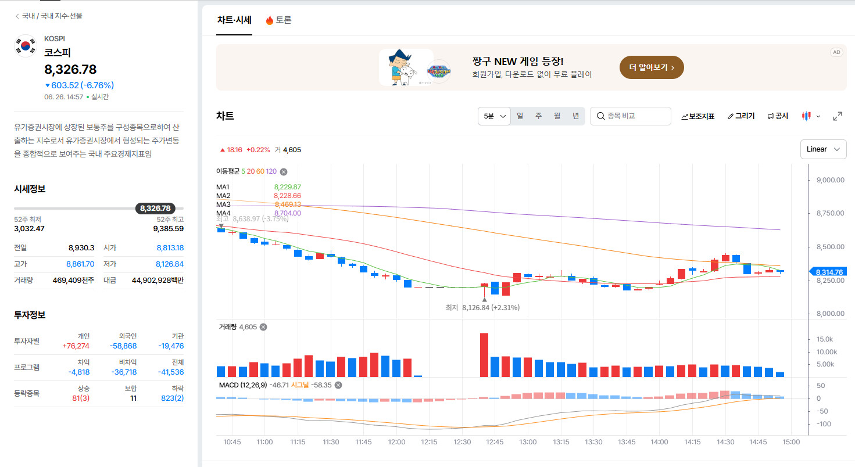Switch chart to weekly 주 period
The height and width of the screenshot is (467, 855).
(x=538, y=116)
